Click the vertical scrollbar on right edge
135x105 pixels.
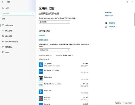(x=134, y=19)
